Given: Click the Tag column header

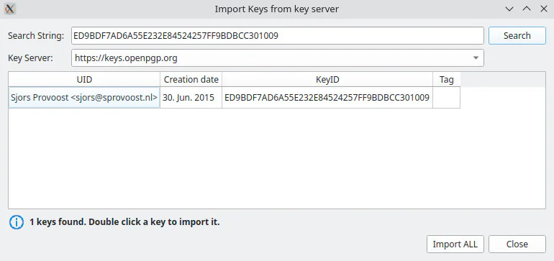Looking at the screenshot, I should coord(446,80).
